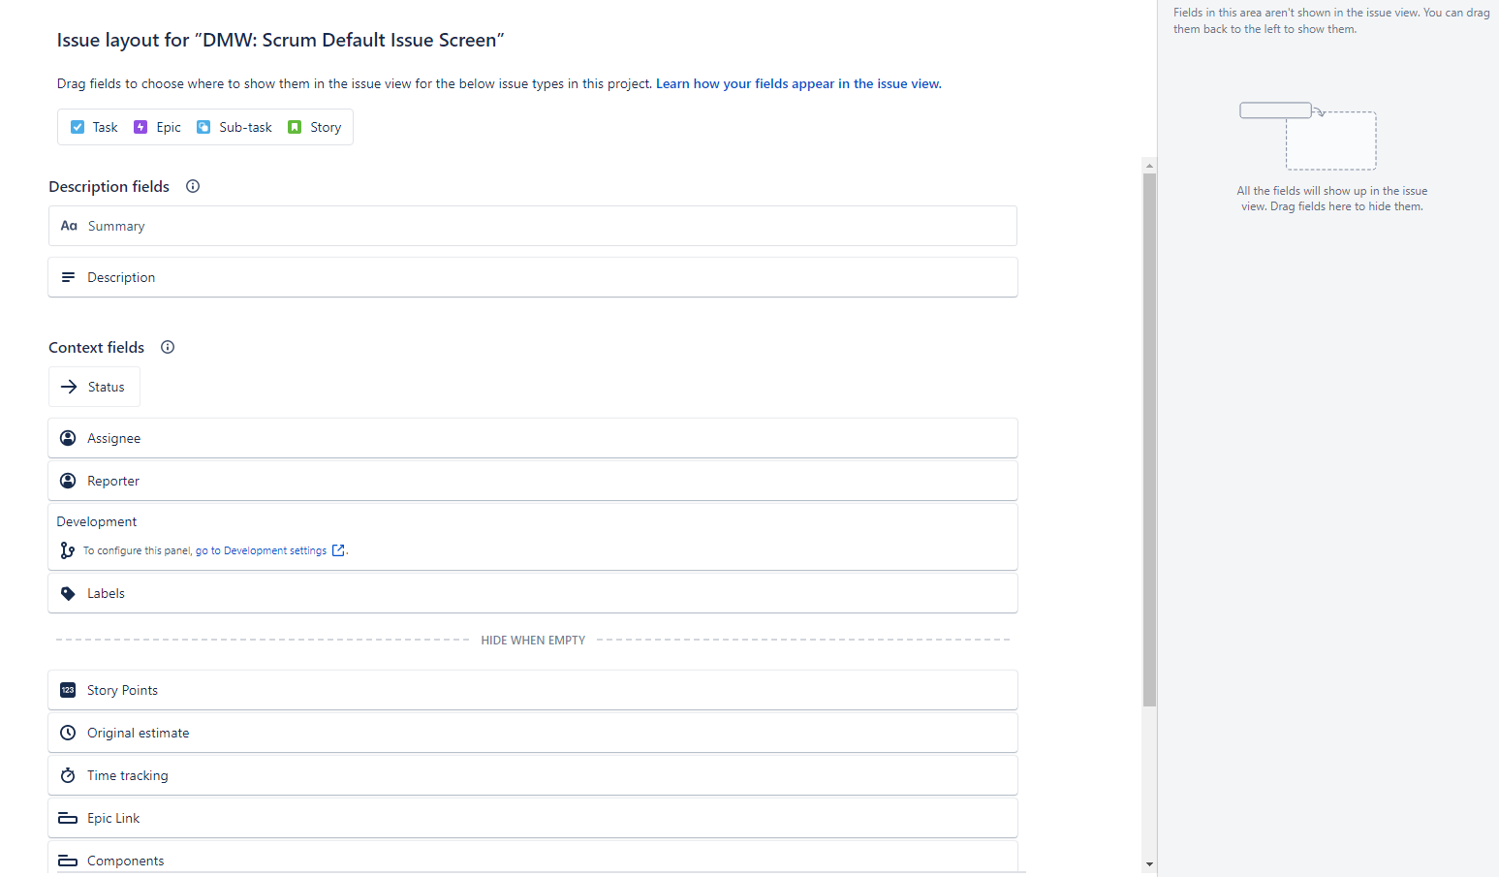
Task: Click the Assignee avatar icon
Action: [x=68, y=437]
